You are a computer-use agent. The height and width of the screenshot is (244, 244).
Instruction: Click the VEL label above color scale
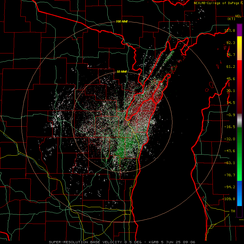pyautogui.click(x=238, y=16)
